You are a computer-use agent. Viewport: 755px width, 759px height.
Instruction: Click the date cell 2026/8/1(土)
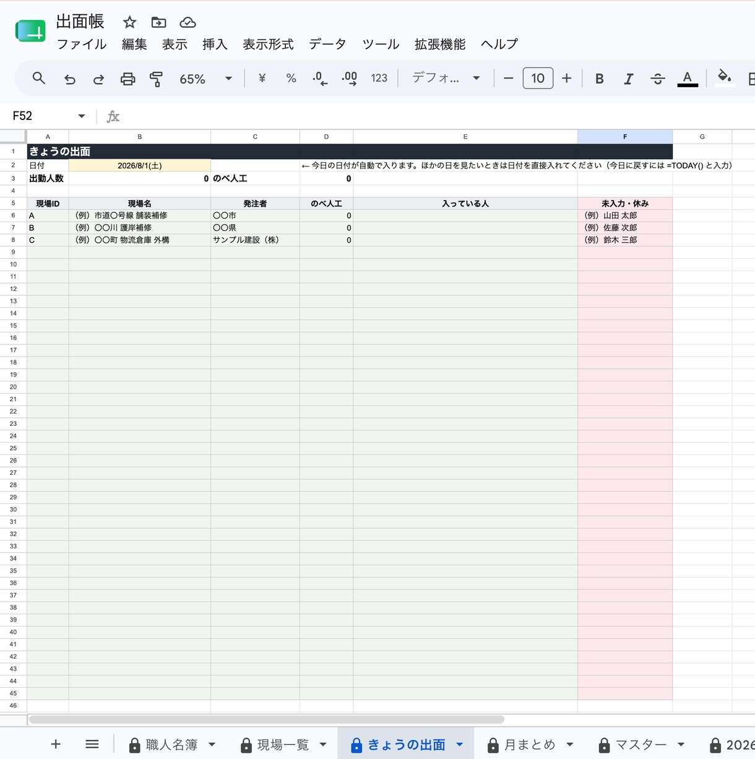[140, 165]
